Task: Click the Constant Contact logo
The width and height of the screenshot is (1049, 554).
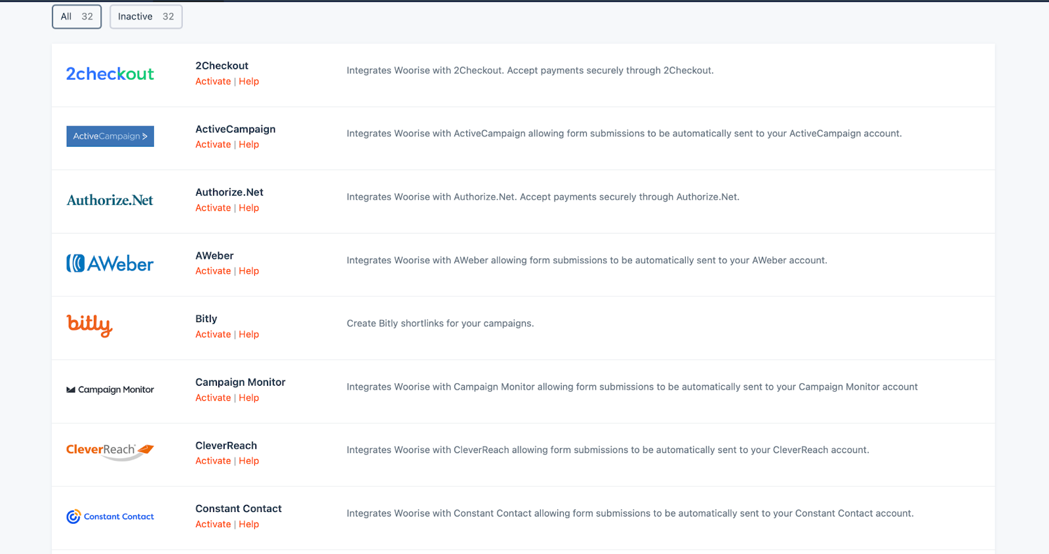Action: 110,517
